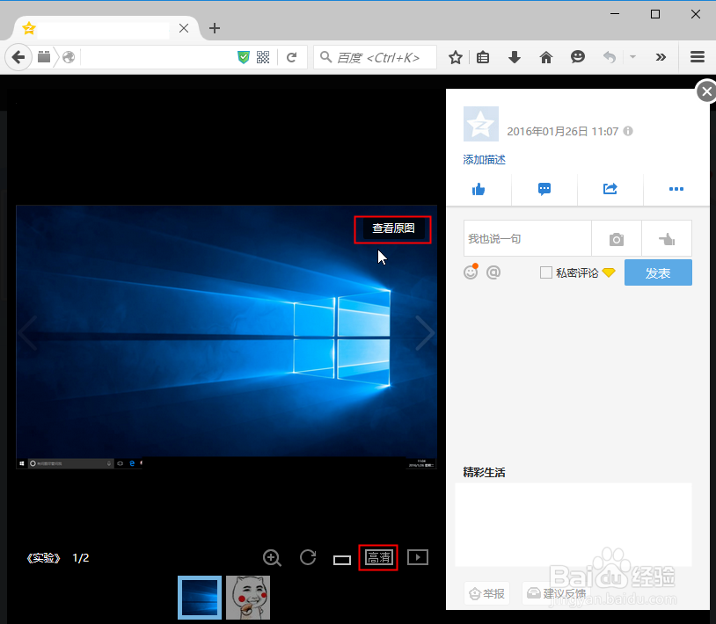The image size is (716, 624).
Task: Attach a photo with the camera icon
Action: click(x=617, y=239)
